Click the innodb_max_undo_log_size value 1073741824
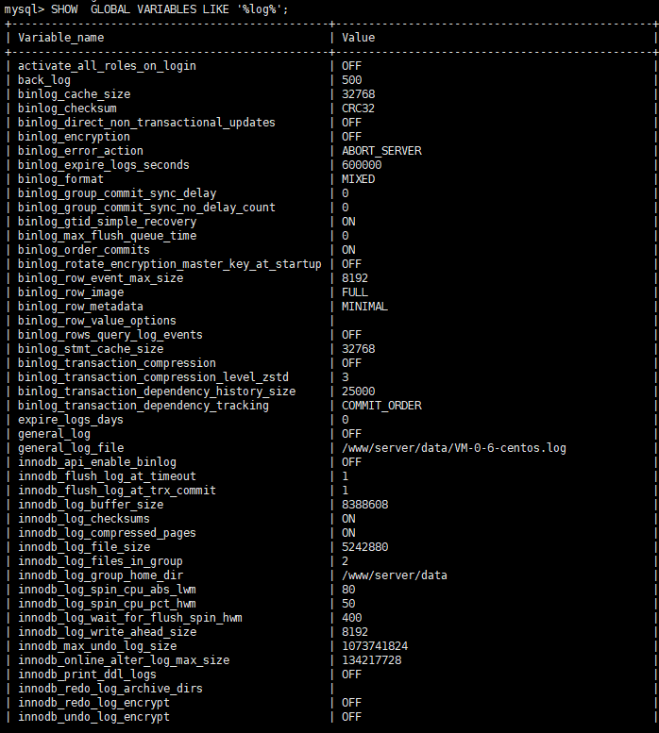 [375, 646]
